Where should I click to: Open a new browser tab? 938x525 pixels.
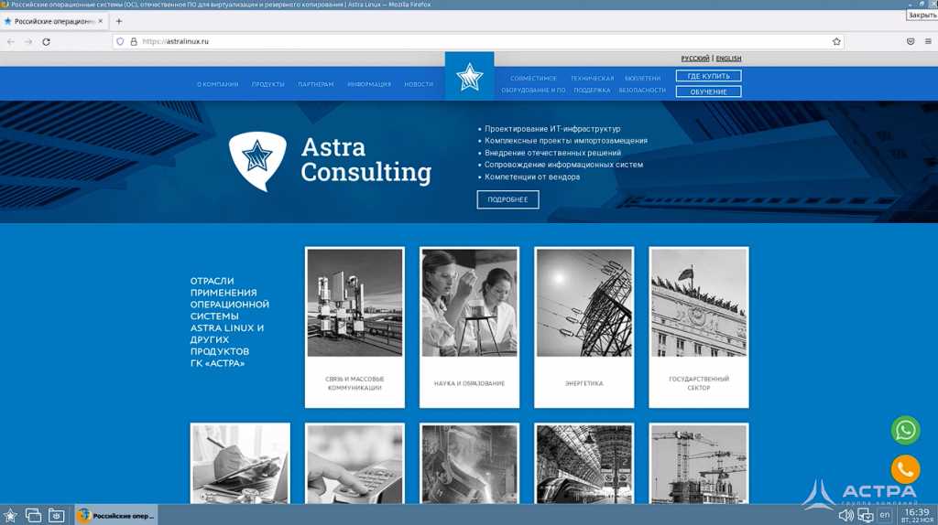tap(118, 21)
